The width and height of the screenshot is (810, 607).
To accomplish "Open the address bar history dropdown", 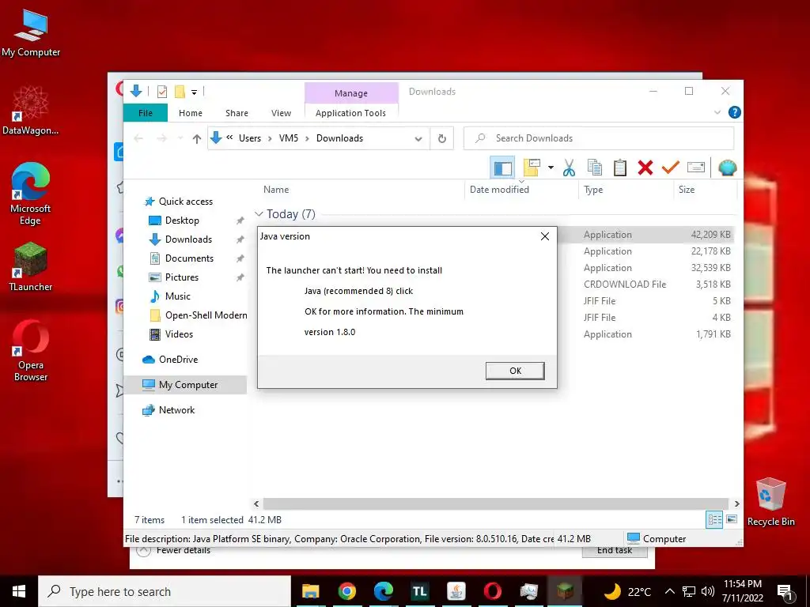I will click(x=418, y=138).
